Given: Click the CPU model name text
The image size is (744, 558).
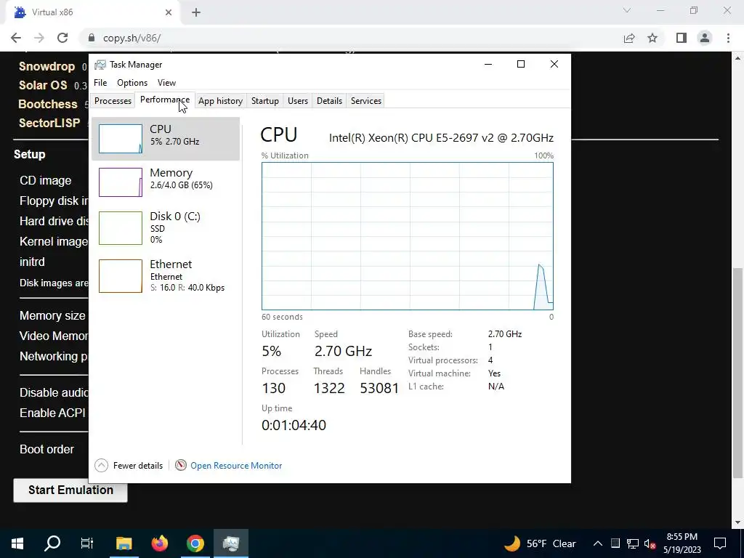Looking at the screenshot, I should (441, 138).
